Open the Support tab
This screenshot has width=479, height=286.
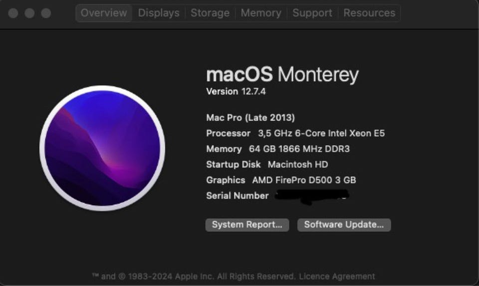[x=312, y=13]
